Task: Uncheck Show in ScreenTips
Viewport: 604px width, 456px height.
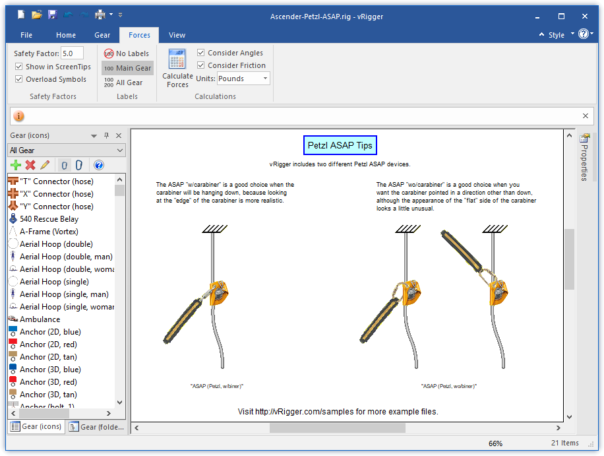Action: point(19,67)
